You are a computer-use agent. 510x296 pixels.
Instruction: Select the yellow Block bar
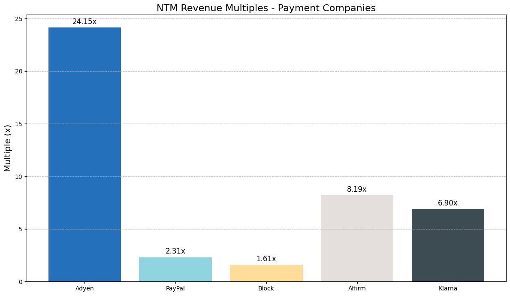click(266, 273)
